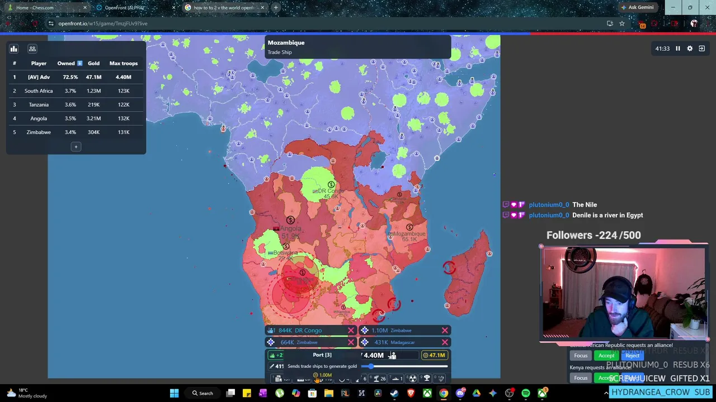This screenshot has height=402, width=716.
Task: Click Madagascar territory on the map
Action: [x=469, y=276]
